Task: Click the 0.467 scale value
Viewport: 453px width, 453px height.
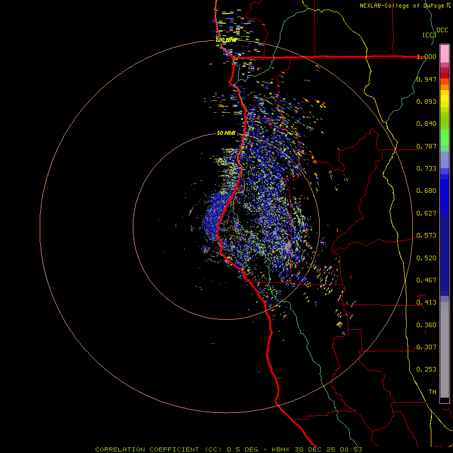Action: coord(426,280)
